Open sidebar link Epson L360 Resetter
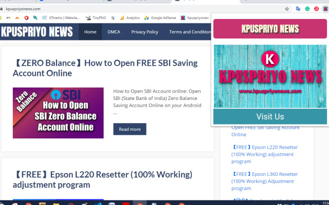The height and width of the screenshot is (205, 329). [264, 181]
